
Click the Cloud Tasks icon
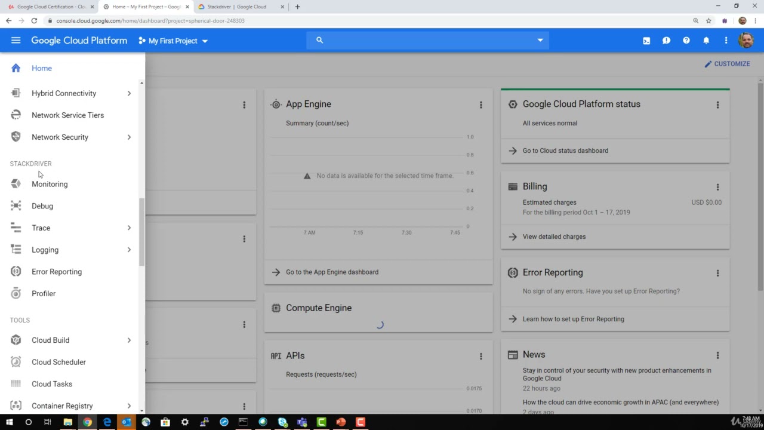click(16, 384)
